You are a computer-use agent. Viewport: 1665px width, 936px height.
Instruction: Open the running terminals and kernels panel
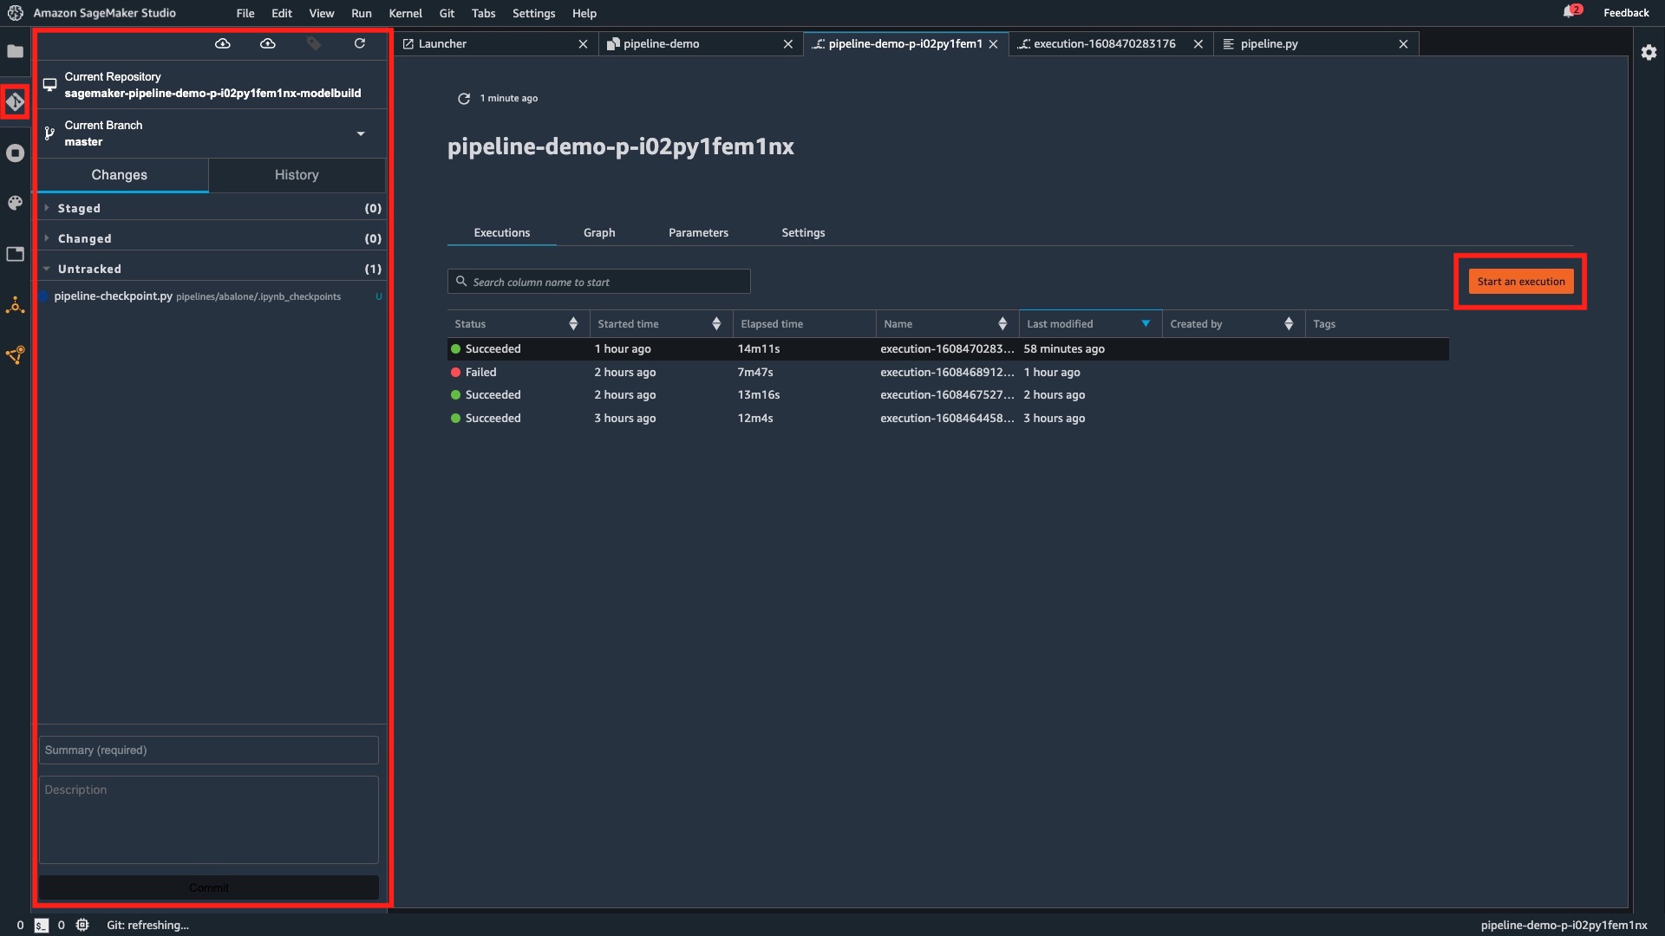click(x=15, y=153)
